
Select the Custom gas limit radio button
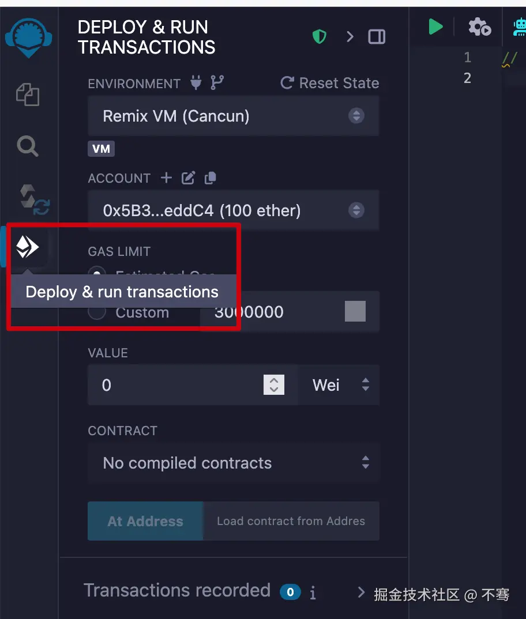pyautogui.click(x=97, y=312)
